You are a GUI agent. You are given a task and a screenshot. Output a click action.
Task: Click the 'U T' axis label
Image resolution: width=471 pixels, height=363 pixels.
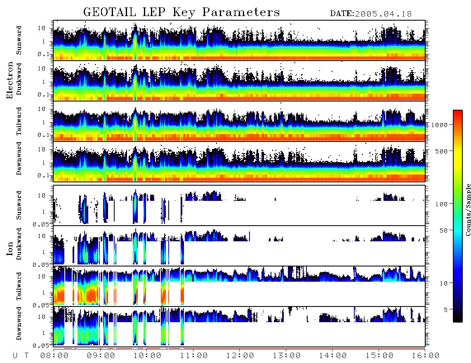pyautogui.click(x=21, y=356)
